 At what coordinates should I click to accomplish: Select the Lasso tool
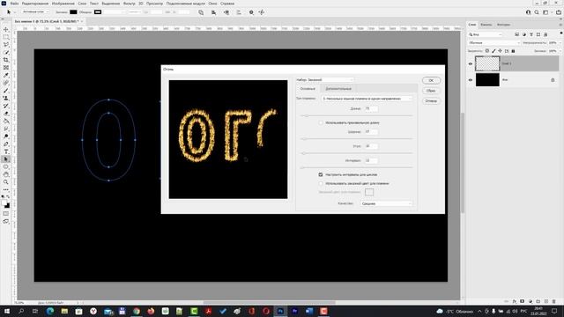tap(6, 45)
